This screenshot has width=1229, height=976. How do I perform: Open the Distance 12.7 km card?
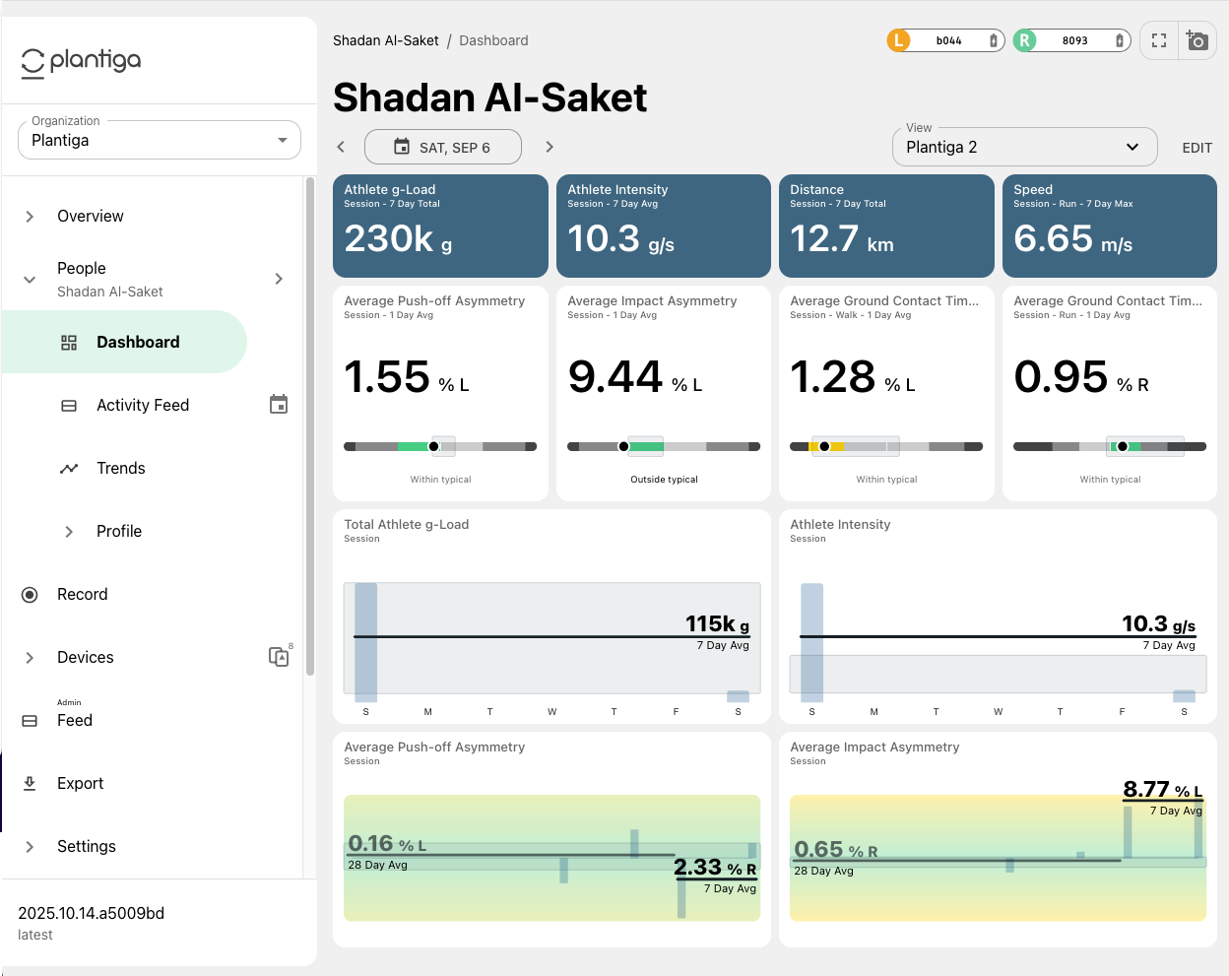[886, 226]
